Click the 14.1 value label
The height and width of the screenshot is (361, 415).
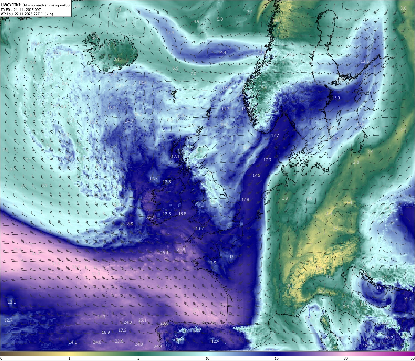73,342
